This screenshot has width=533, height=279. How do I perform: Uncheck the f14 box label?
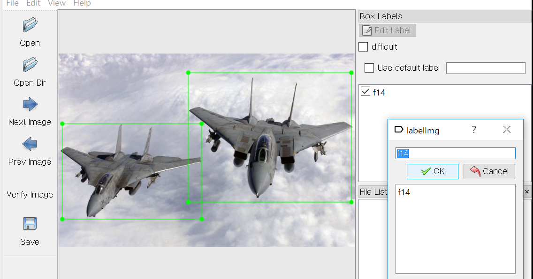(x=365, y=92)
